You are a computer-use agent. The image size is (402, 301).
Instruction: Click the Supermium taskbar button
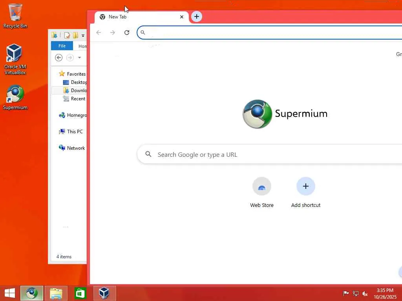tap(32, 293)
